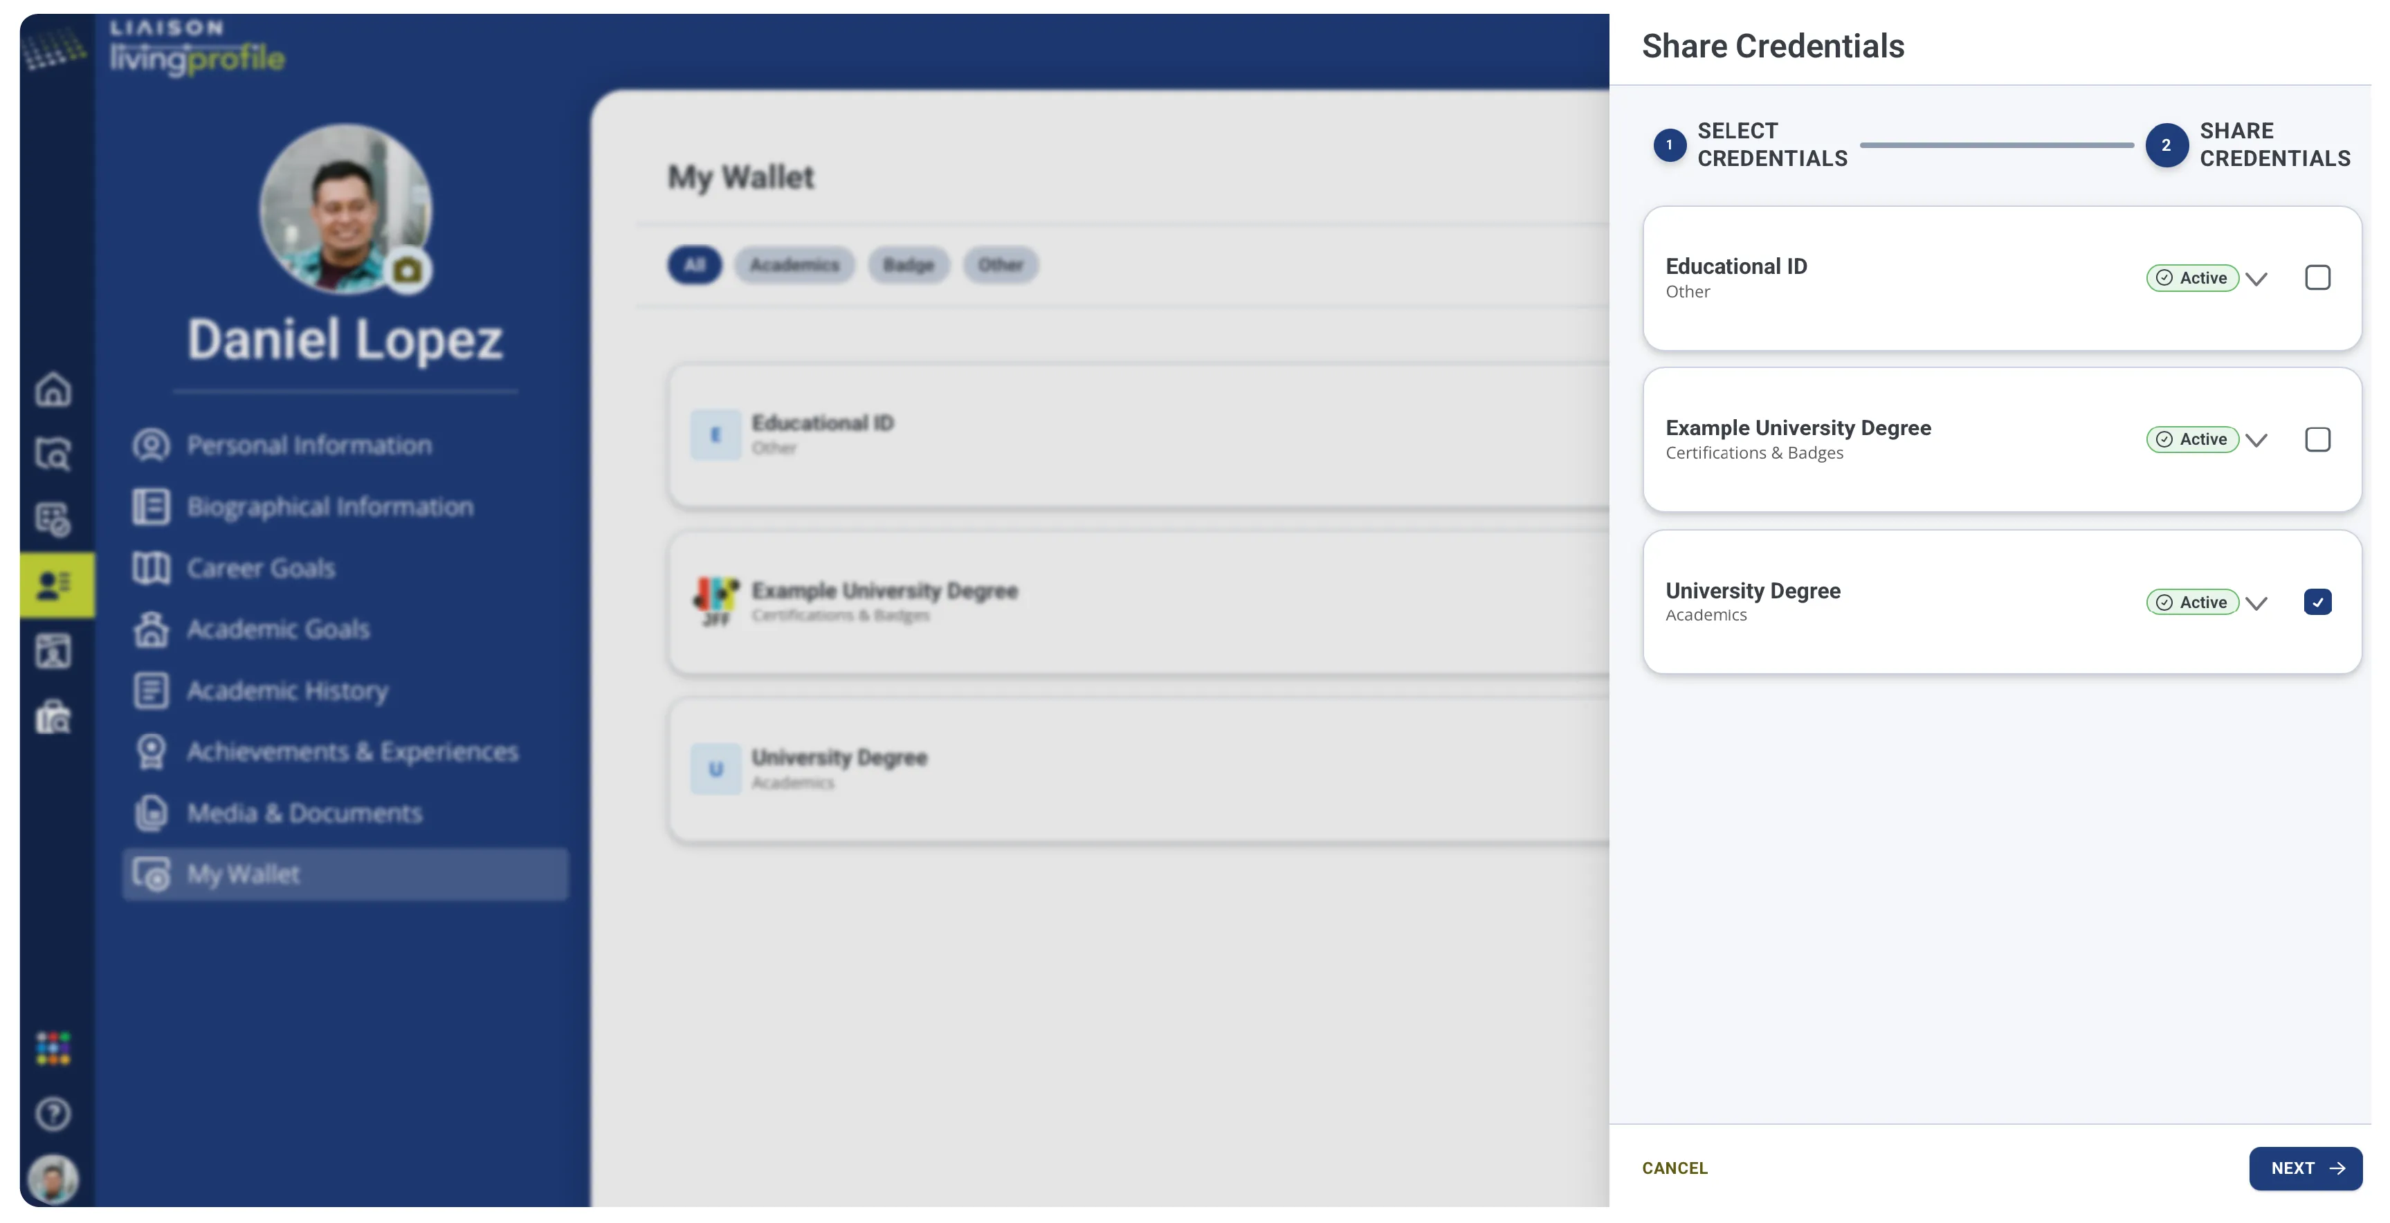Select the Academics filter tab
Image resolution: width=2390 pixels, height=1223 pixels.
[794, 265]
